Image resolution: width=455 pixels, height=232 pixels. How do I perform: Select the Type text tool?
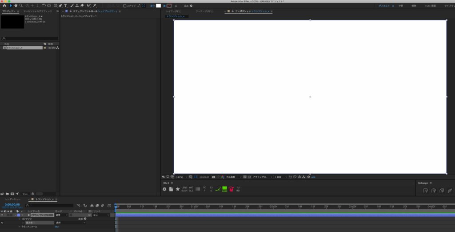coord(66,5)
